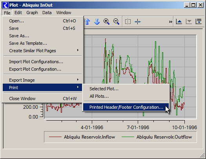Select the zoom in magnifier tool

[x=106, y=22]
